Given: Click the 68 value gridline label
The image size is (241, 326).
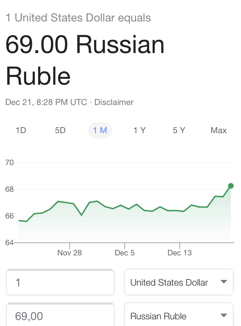Looking at the screenshot, I should click(9, 189).
